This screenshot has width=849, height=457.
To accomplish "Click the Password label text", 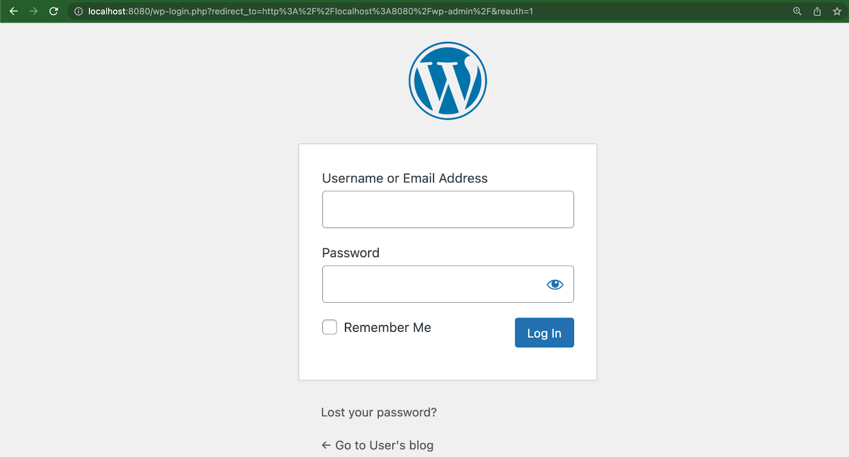I will click(351, 252).
